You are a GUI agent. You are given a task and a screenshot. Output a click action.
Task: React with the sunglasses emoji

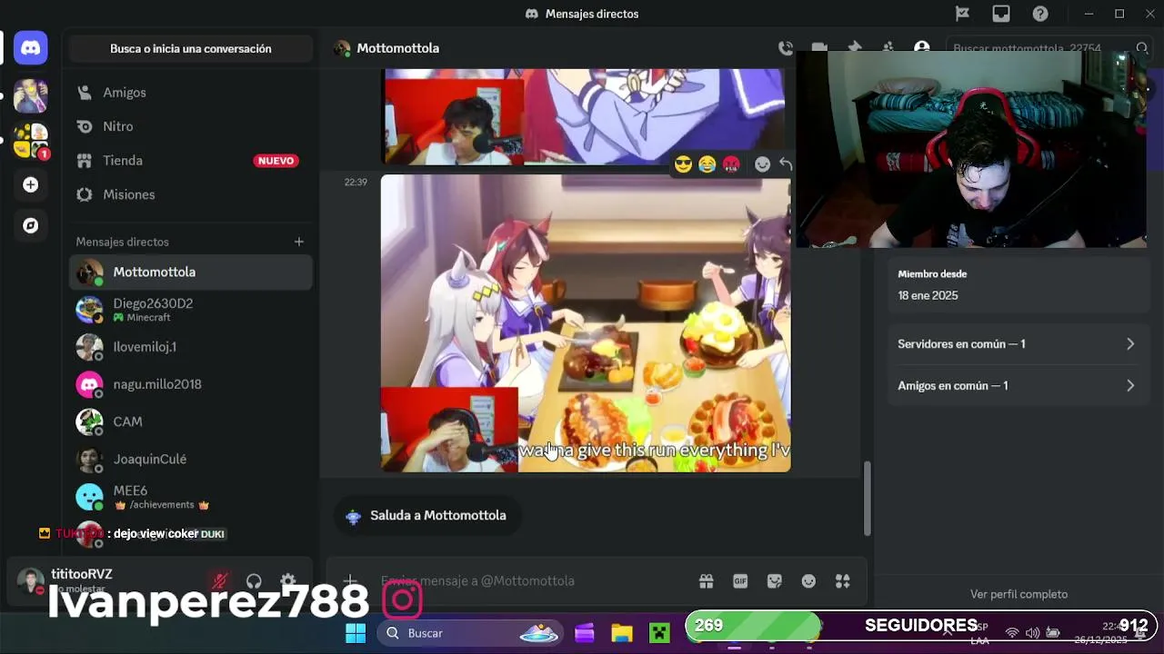(683, 164)
